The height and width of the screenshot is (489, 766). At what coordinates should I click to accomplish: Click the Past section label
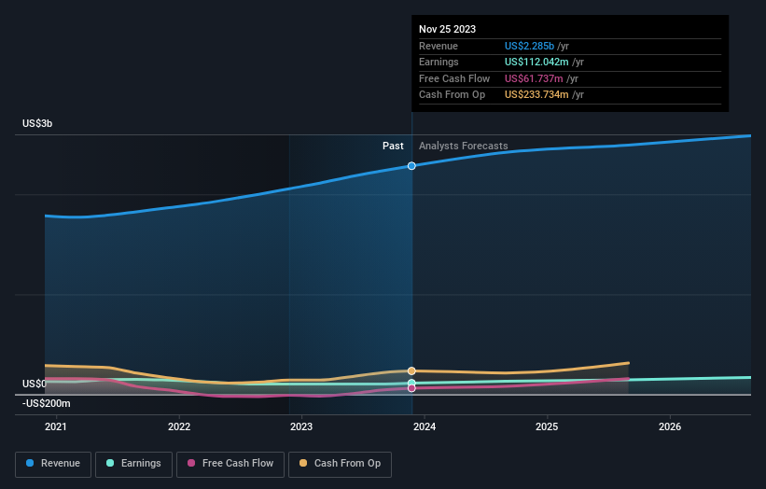tap(393, 147)
